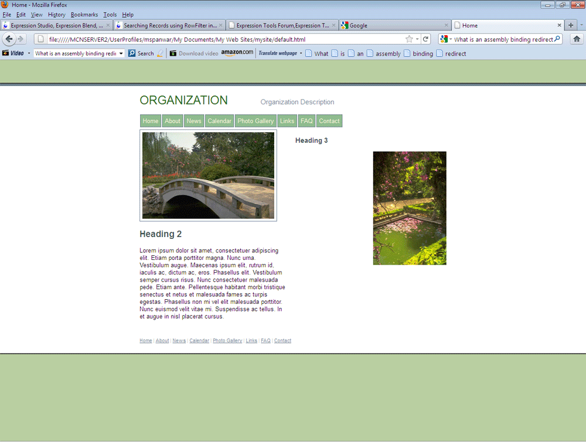Click the search magnifier in search box
586x442 pixels.
click(x=557, y=39)
